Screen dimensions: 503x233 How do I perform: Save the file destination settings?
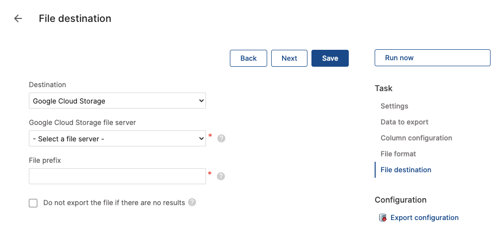[330, 58]
